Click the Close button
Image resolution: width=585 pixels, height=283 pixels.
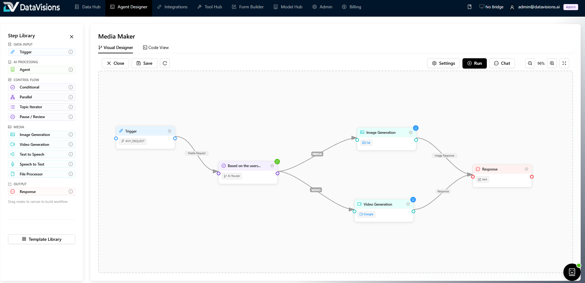(x=115, y=63)
